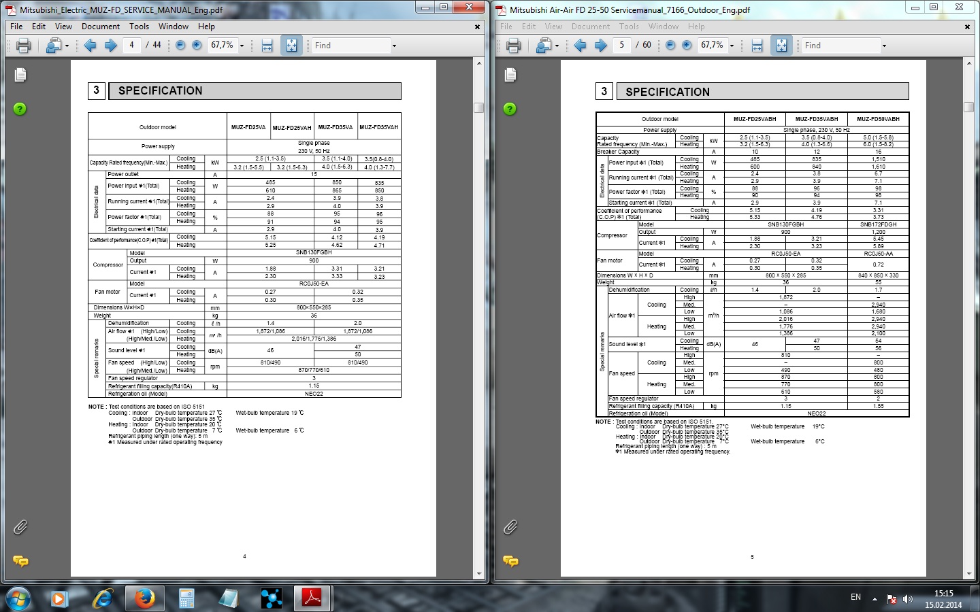Open Pages panel in right window sidebar

[x=510, y=75]
